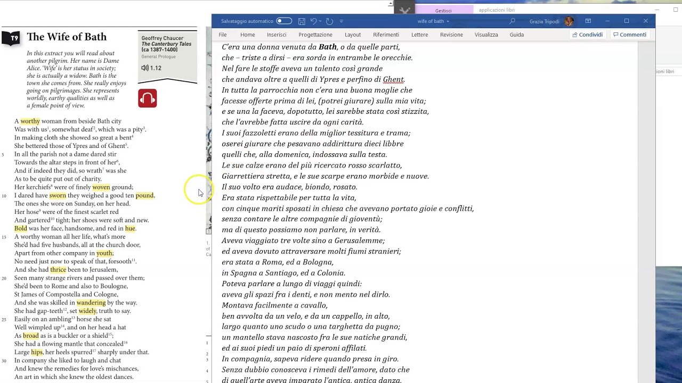Click the Undo arrow icon
The image size is (682, 383).
tap(313, 21)
